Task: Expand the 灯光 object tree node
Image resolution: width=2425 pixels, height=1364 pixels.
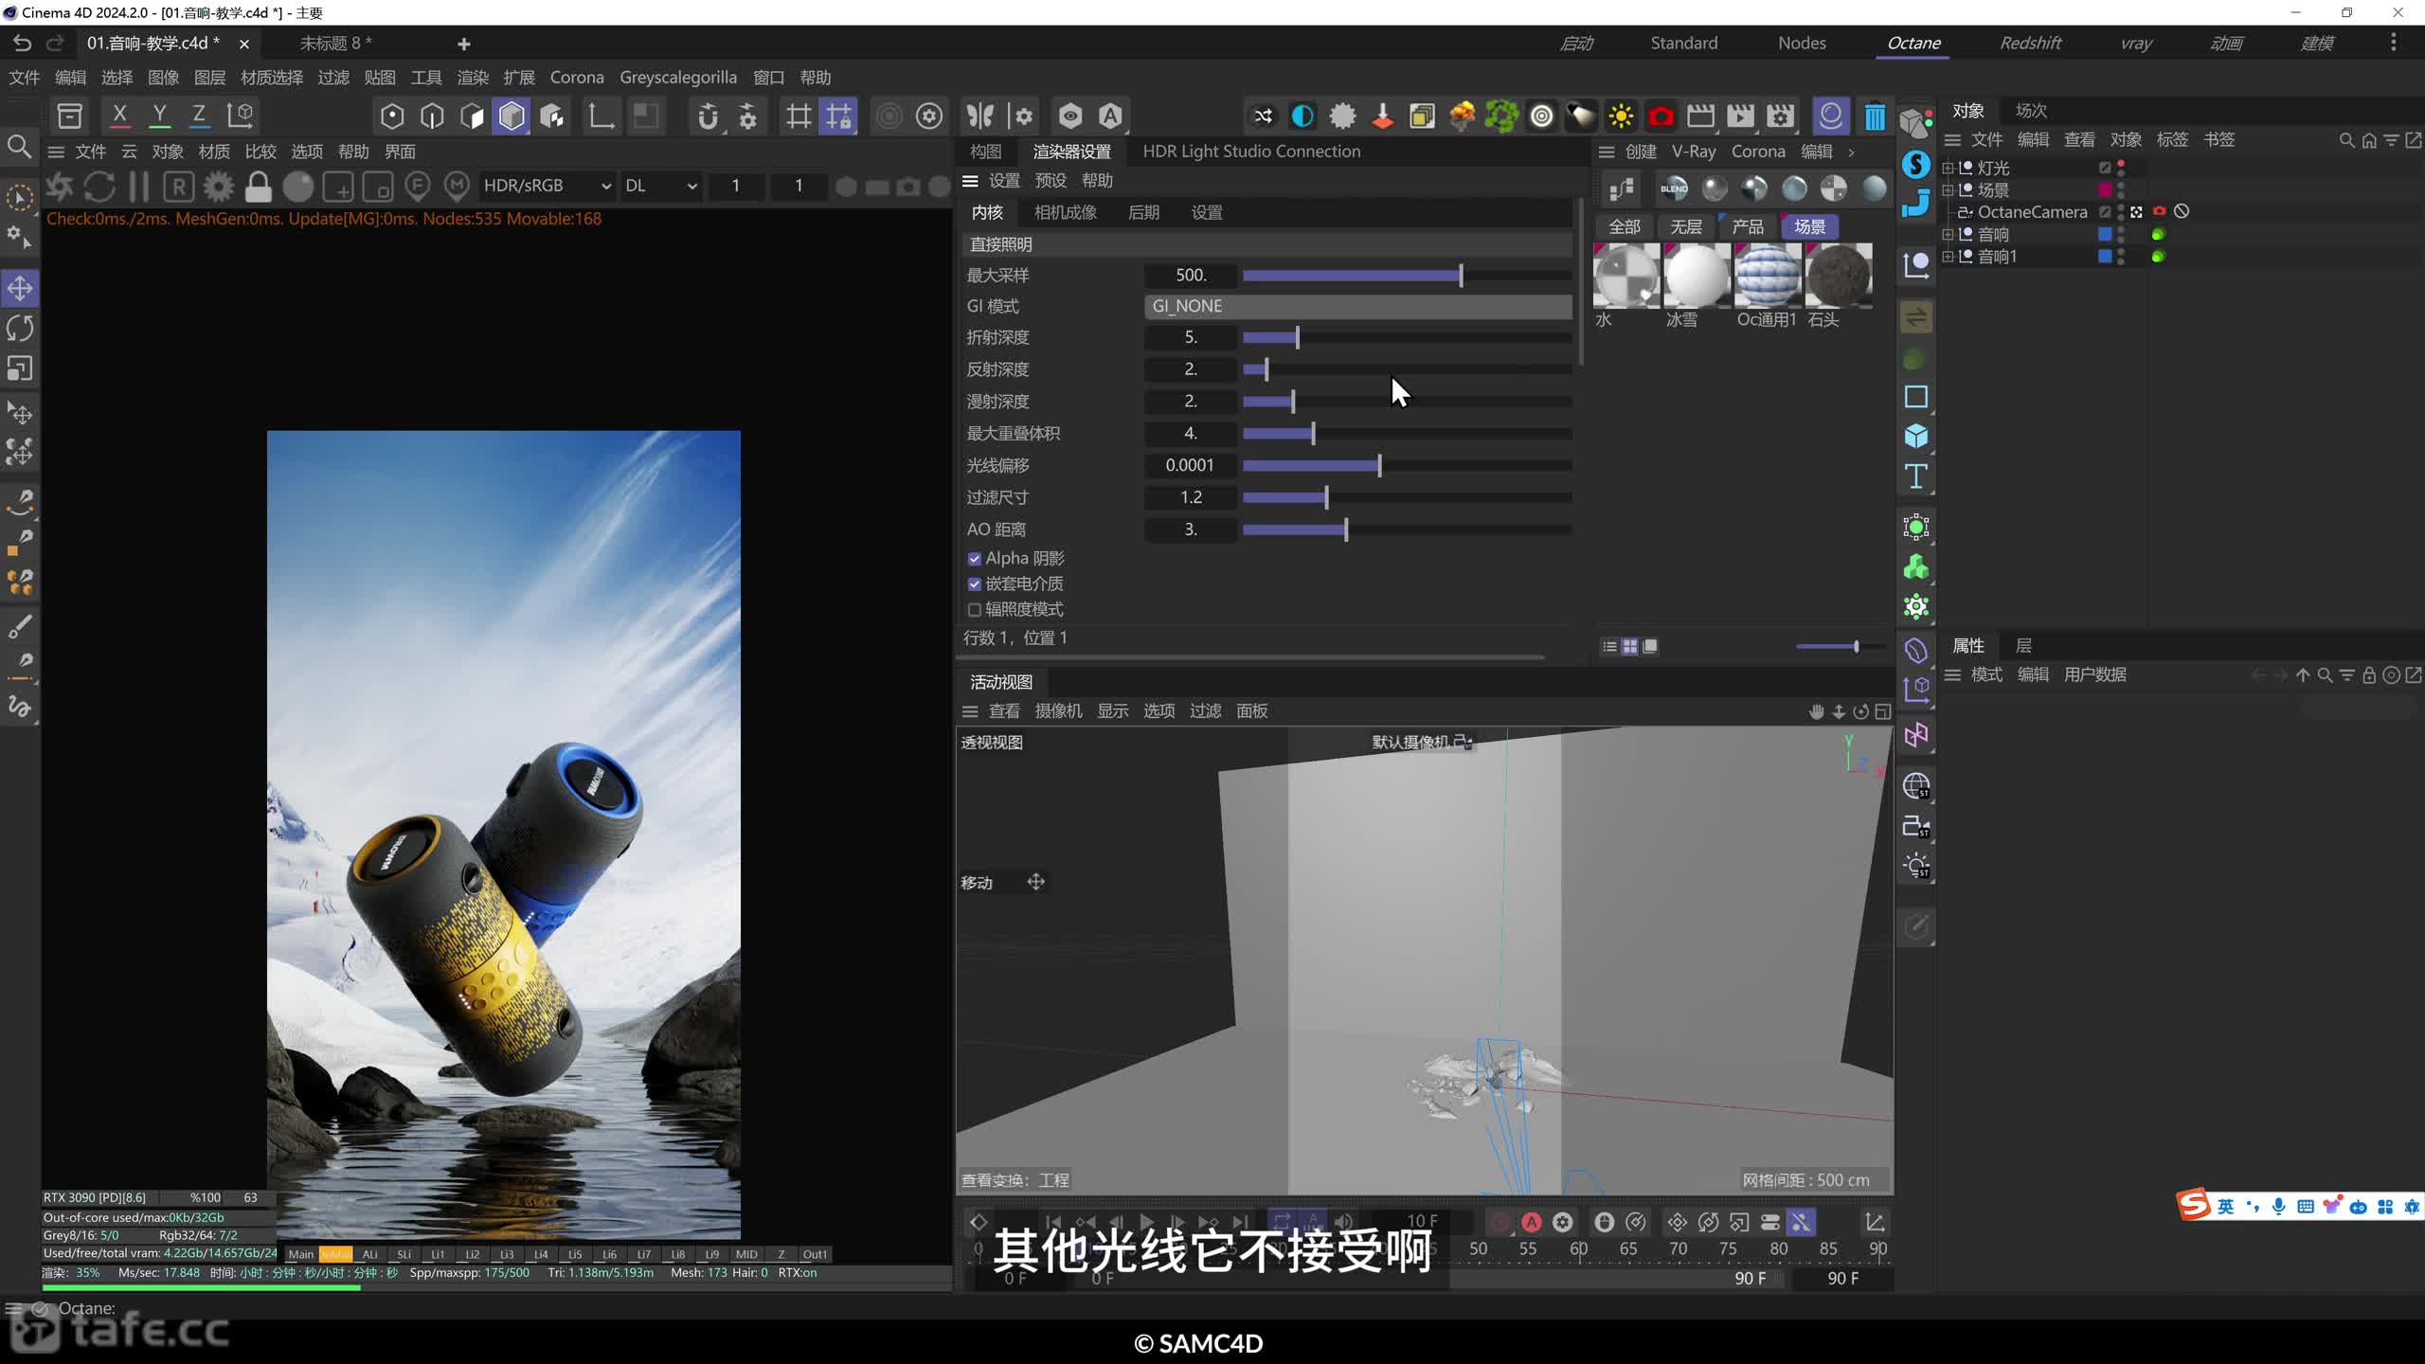Action: (x=1948, y=168)
